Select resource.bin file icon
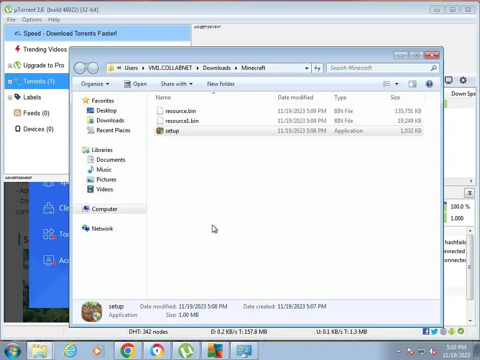480x360 pixels. click(160, 111)
